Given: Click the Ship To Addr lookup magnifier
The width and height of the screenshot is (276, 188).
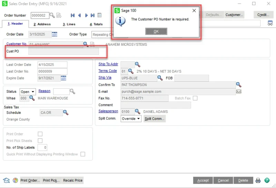Looking at the screenshot, I should click(x=137, y=64).
